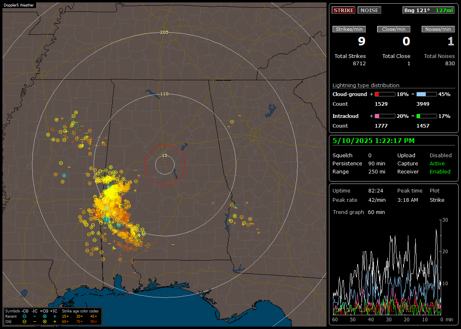This screenshot has width=461, height=329.
Task: Click the Receiver status Enabled
Action: pyautogui.click(x=440, y=172)
